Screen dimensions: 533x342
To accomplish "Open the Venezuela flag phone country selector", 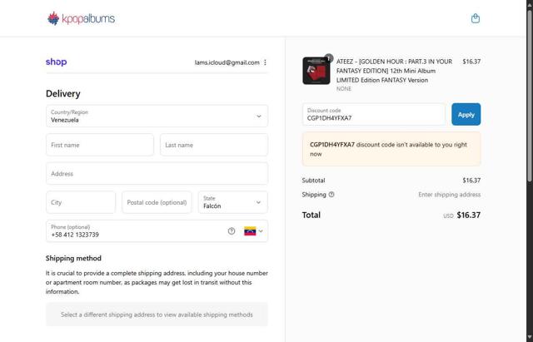I will 253,231.
